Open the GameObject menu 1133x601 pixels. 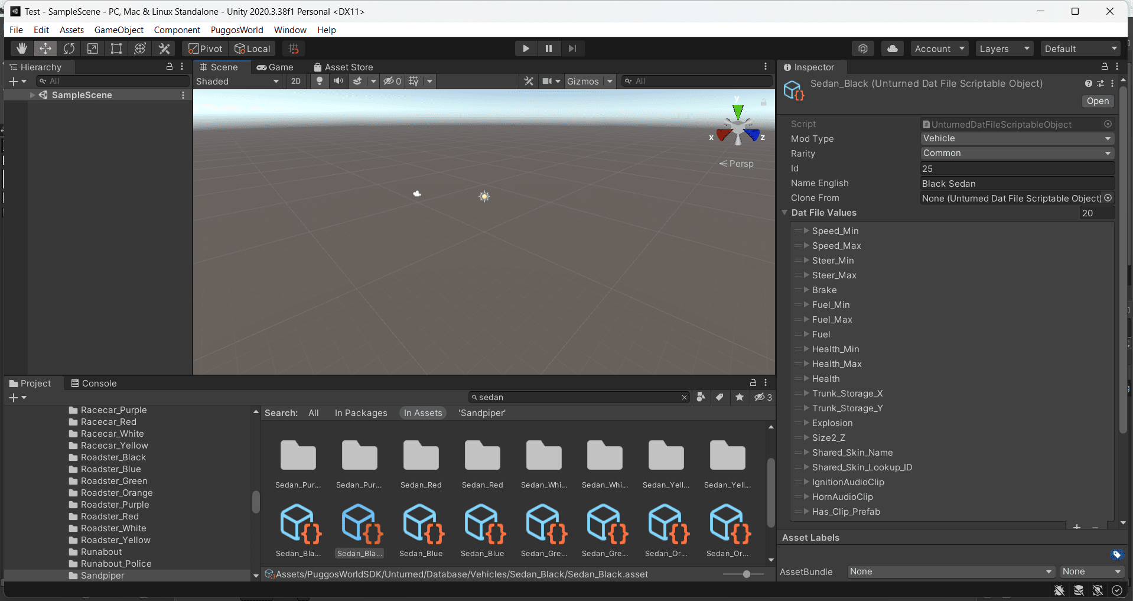tap(119, 30)
